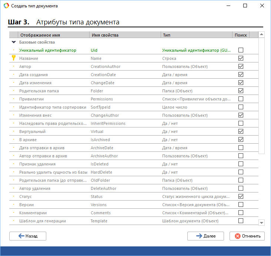Enable search for Уникальный идентификатор
Image resolution: width=271 pixels, height=256 pixels.
pyautogui.click(x=241, y=50)
